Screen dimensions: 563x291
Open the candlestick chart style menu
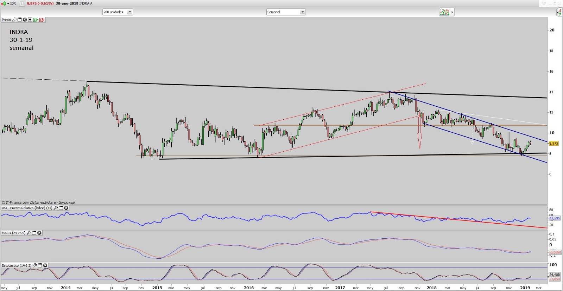point(5,4)
